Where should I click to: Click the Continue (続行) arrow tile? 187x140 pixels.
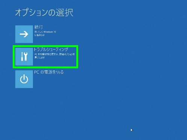(24, 34)
